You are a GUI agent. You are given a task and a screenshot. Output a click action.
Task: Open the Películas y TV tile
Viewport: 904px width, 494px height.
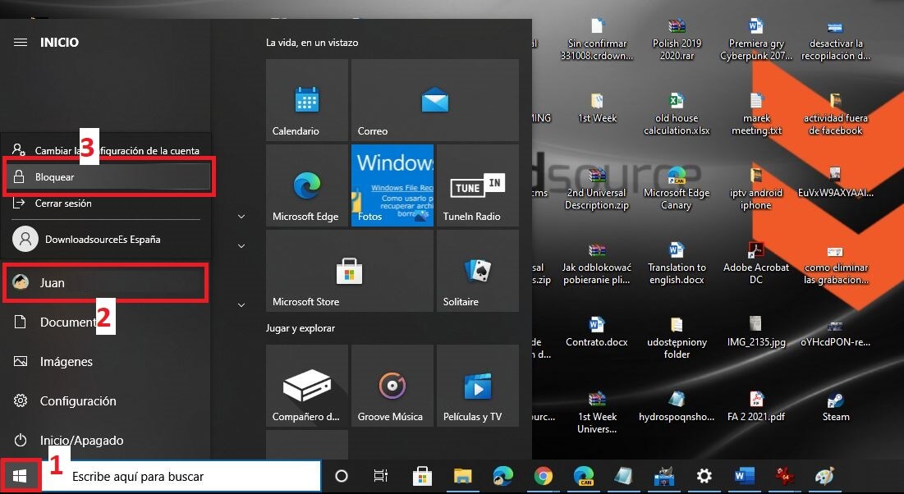[x=477, y=386]
